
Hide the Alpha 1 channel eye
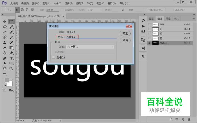click(x=149, y=43)
